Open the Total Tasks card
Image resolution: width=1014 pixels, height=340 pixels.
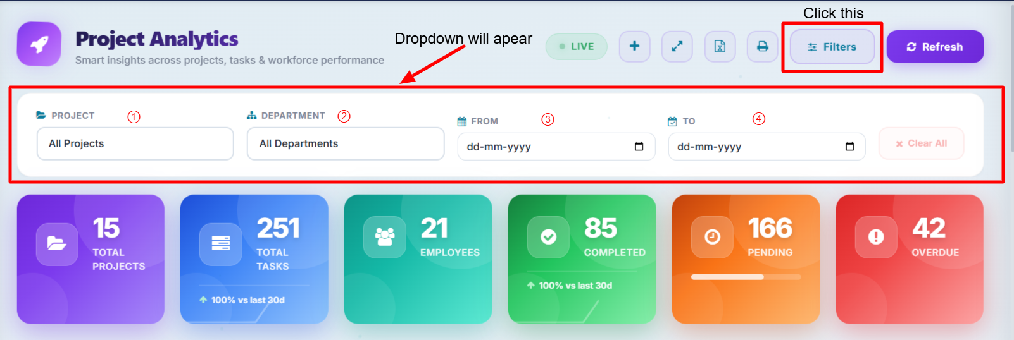click(x=254, y=259)
